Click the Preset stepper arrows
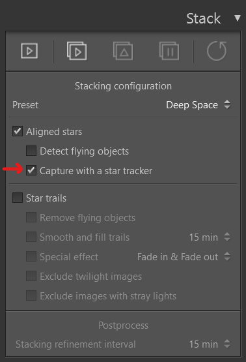Image resolution: width=246 pixels, height=362 pixels. pos(227,104)
